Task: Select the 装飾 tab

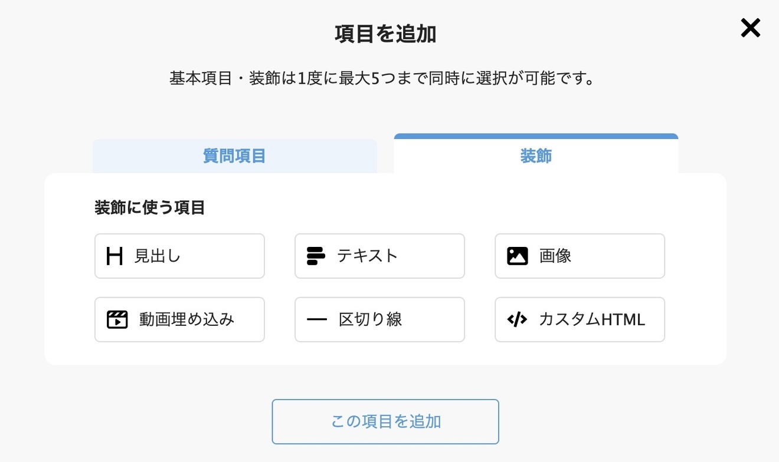Action: 536,156
